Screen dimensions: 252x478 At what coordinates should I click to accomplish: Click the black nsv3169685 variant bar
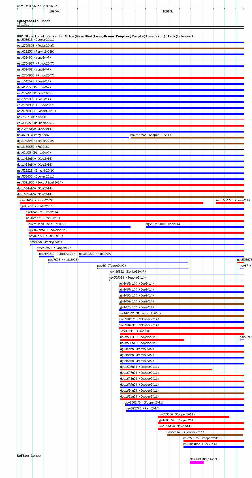131,150
